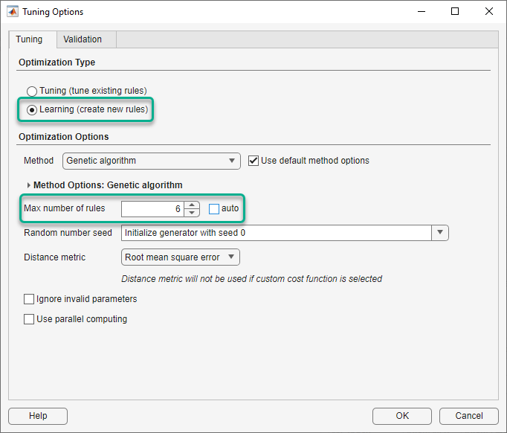
Task: Expand Method Options: Genetic algorithm section
Action: click(29, 185)
